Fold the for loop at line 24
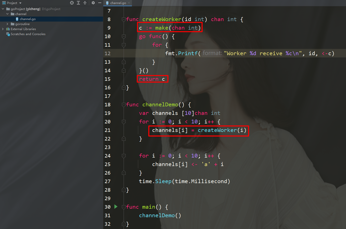The image size is (346, 229). (124, 156)
